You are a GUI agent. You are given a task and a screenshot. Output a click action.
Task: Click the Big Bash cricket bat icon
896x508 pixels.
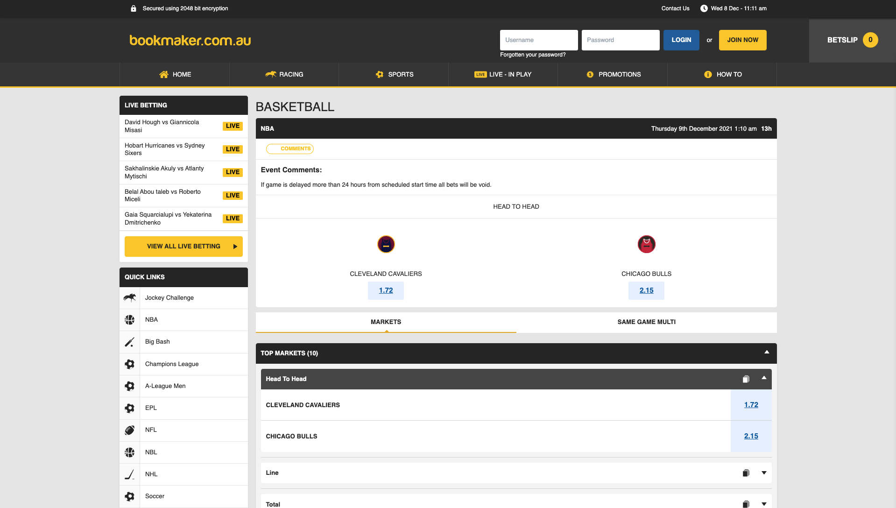click(x=130, y=342)
